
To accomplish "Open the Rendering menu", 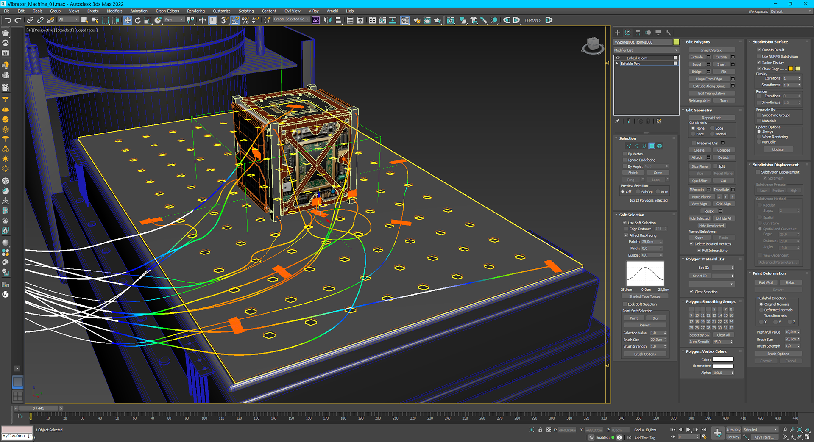I will (195, 11).
